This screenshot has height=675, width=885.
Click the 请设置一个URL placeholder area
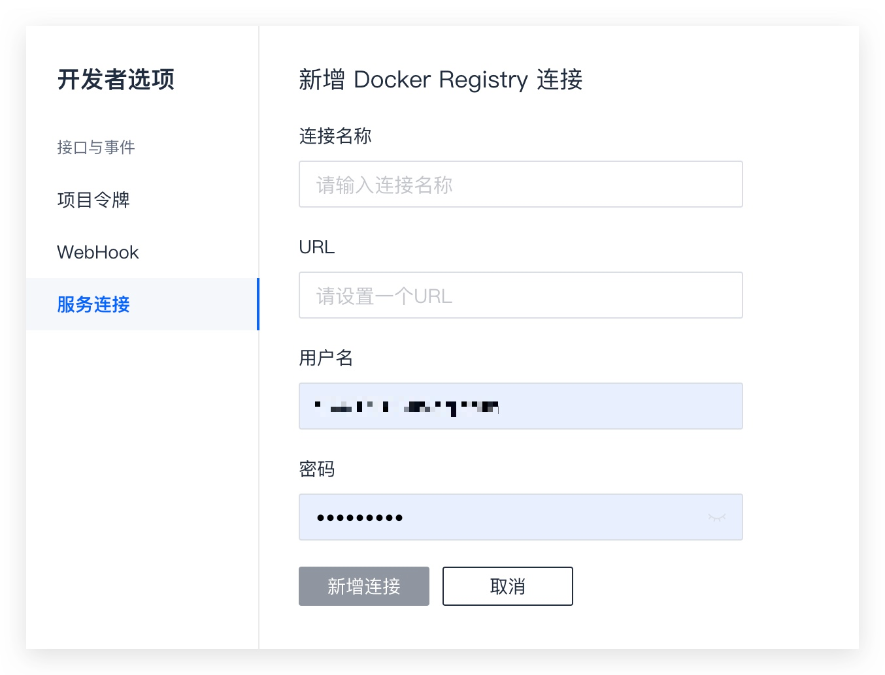pyautogui.click(x=382, y=295)
